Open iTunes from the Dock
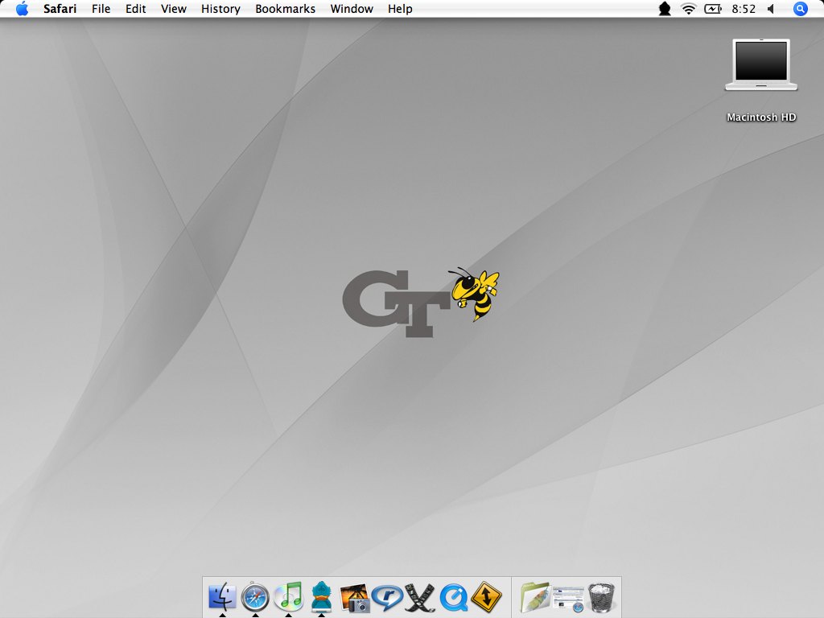The width and height of the screenshot is (824, 618). point(289,596)
